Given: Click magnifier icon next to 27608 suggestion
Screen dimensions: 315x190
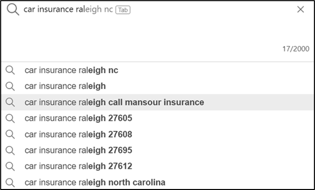Looking at the screenshot, I should (x=10, y=134).
